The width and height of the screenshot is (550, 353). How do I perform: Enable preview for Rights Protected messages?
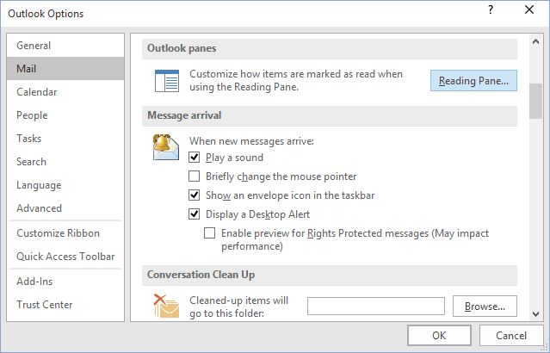point(209,233)
